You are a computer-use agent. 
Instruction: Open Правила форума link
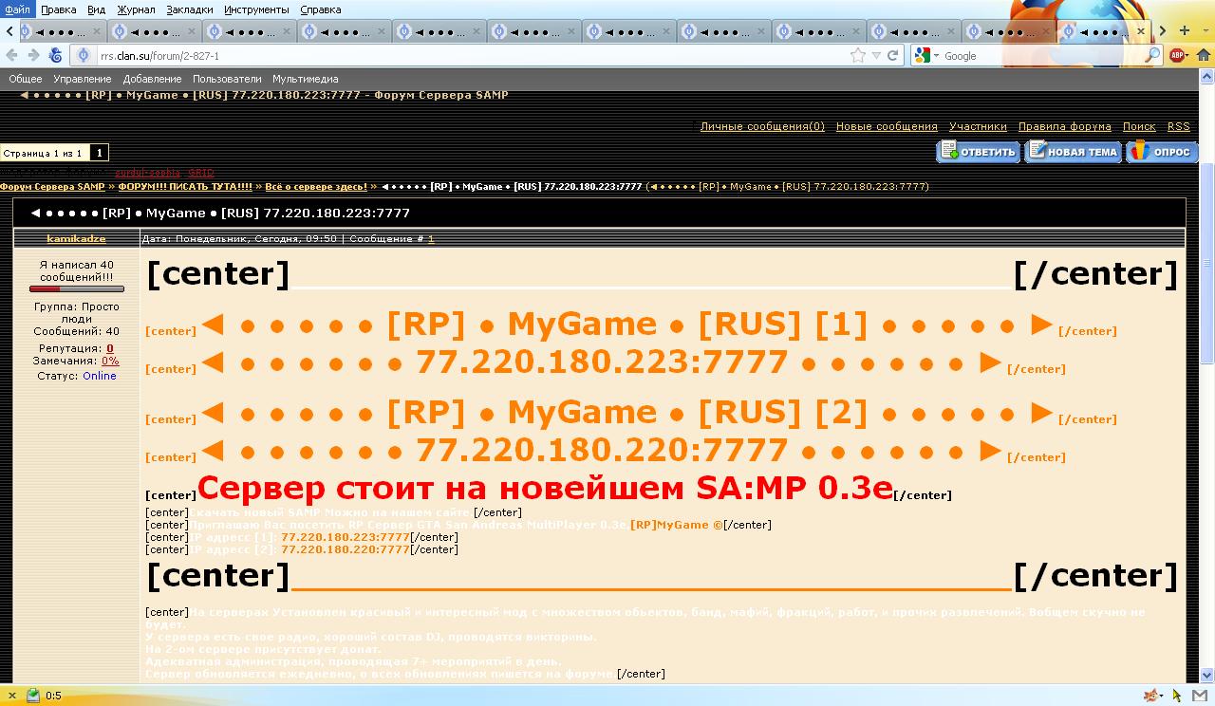coord(1065,127)
